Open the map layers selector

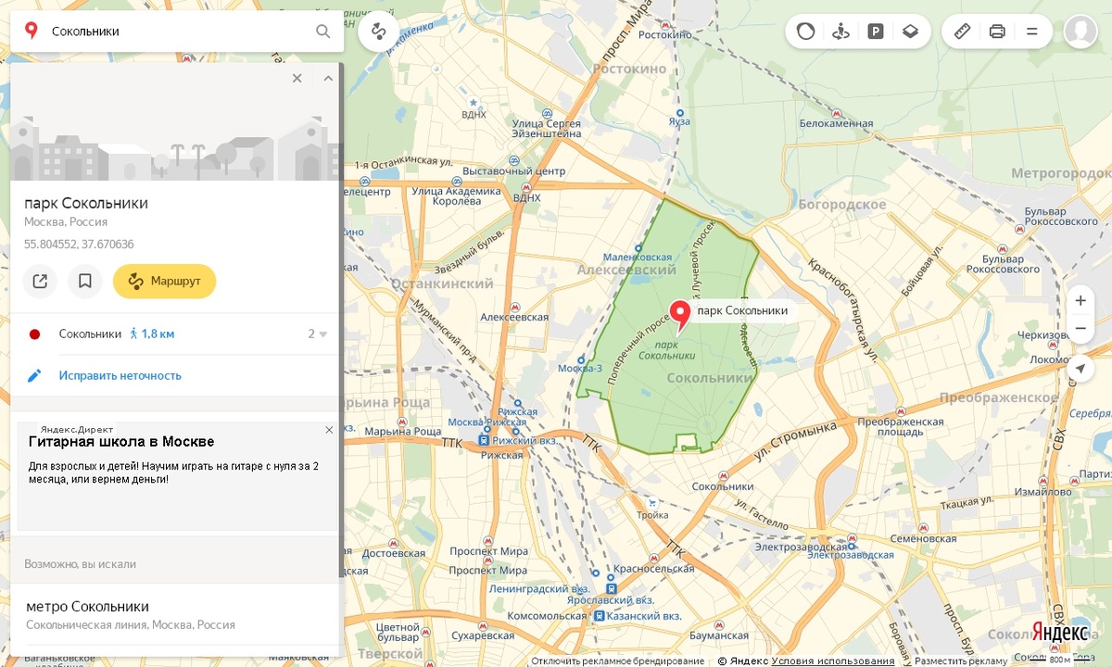click(x=910, y=31)
